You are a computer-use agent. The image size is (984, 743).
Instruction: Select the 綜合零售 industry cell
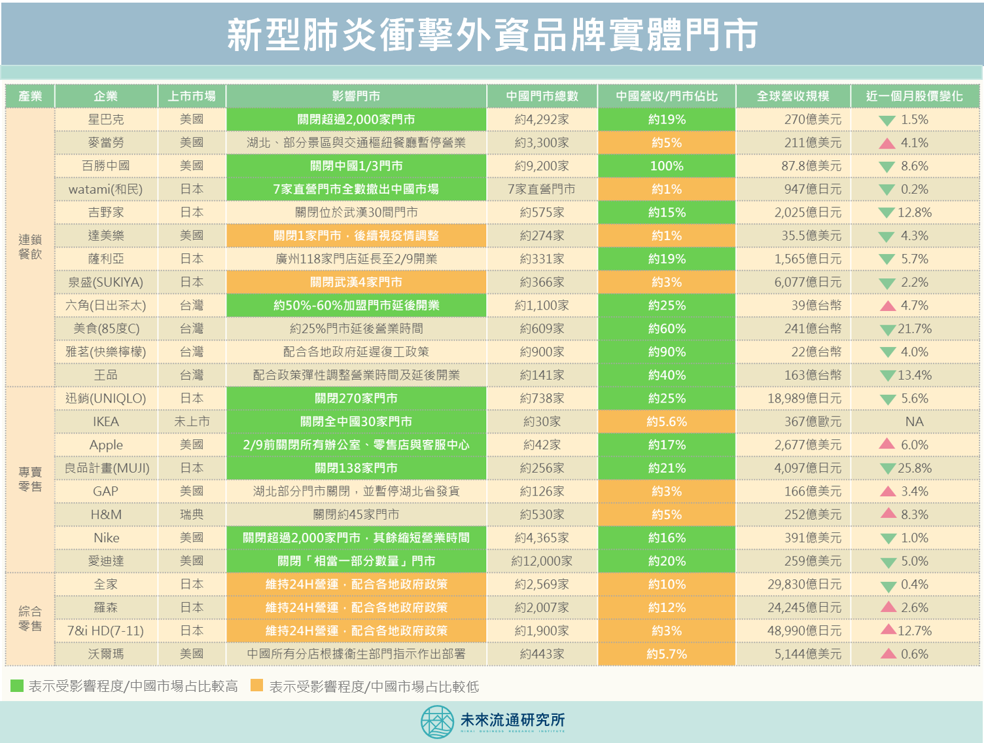pos(30,619)
